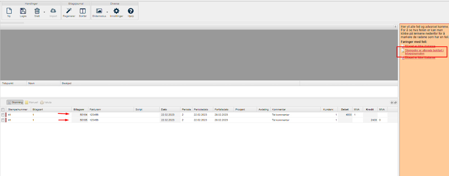Collapse the image panel with double chevron
Viewport: 449px width, 176px height.
(x=395, y=27)
